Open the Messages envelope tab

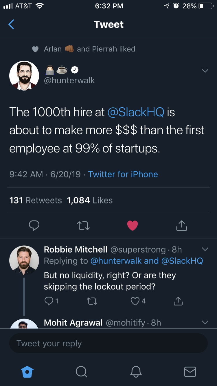tap(190, 372)
